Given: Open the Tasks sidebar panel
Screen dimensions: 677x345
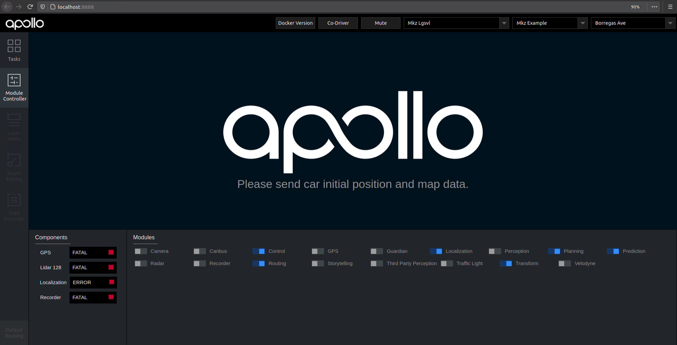Looking at the screenshot, I should [14, 50].
